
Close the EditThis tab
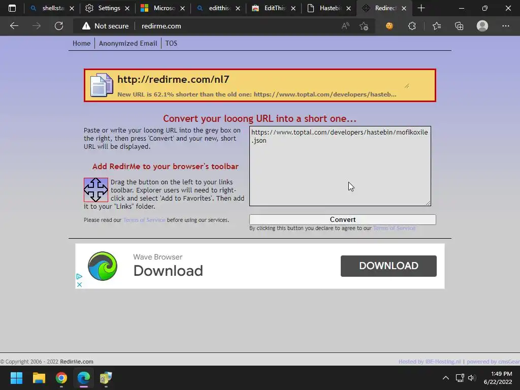coord(293,9)
